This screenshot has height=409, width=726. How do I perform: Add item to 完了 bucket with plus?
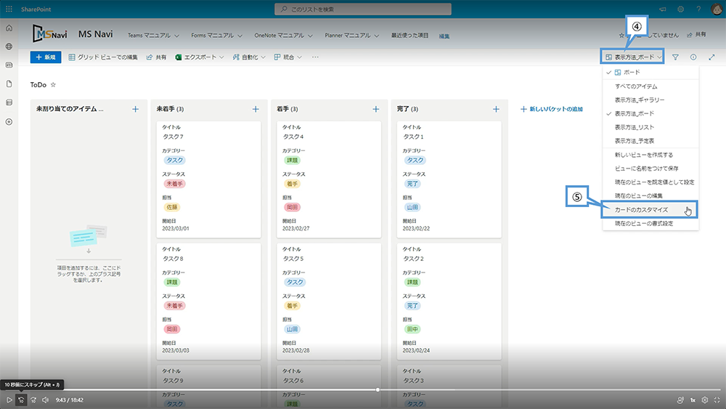(x=496, y=109)
